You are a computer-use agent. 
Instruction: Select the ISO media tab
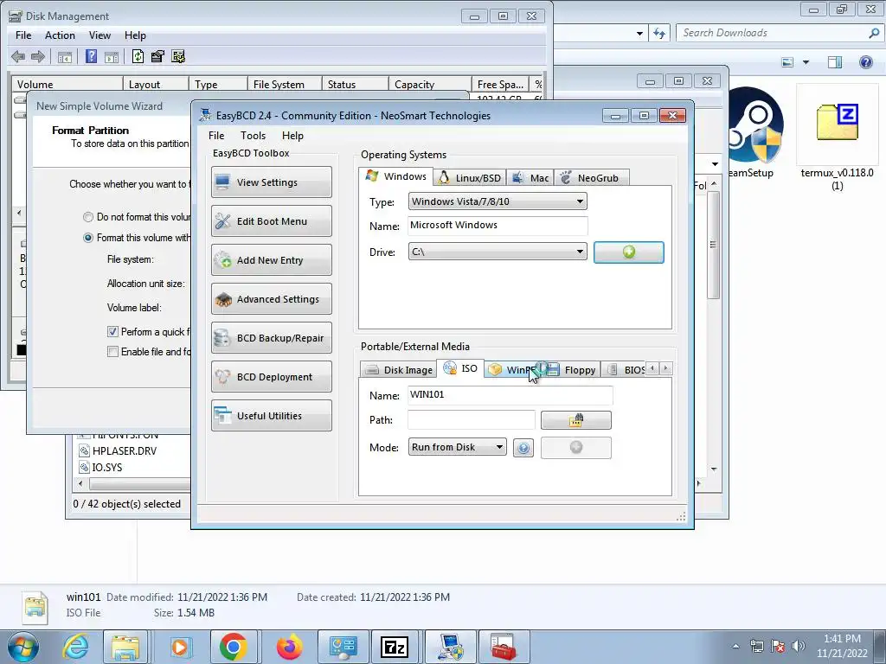click(x=460, y=368)
